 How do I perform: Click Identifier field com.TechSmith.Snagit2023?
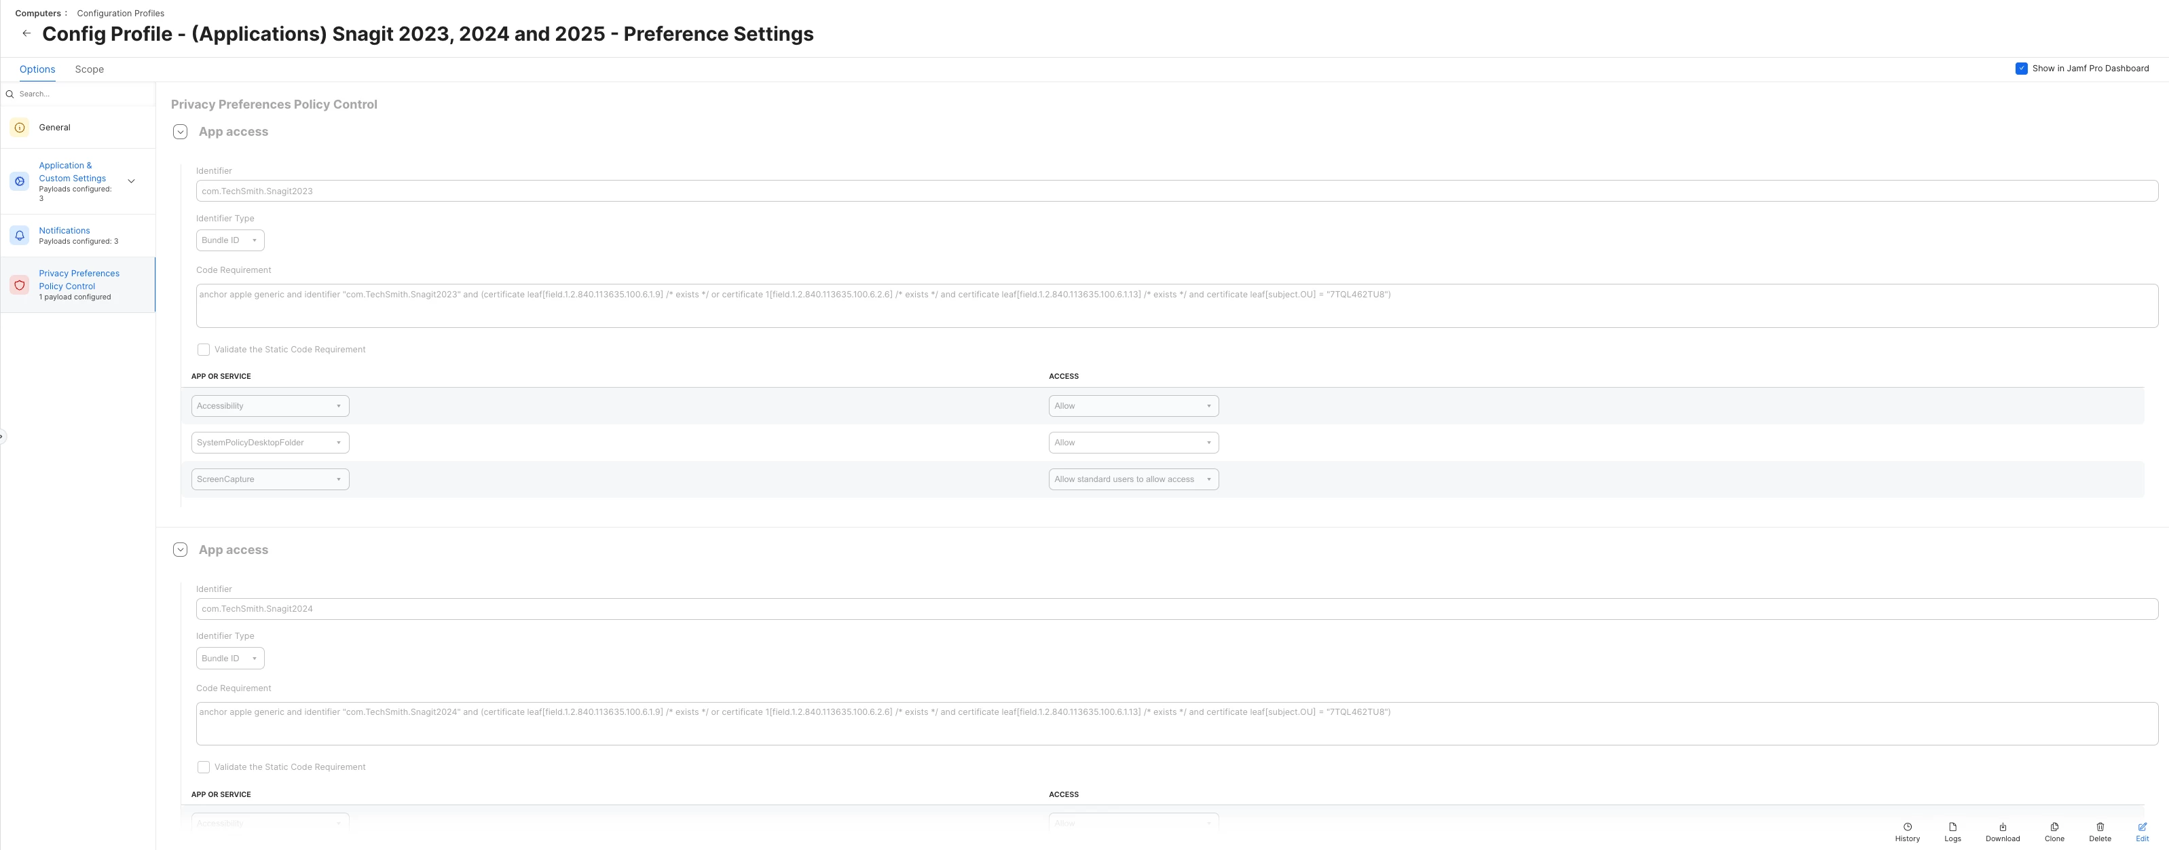click(x=1176, y=191)
